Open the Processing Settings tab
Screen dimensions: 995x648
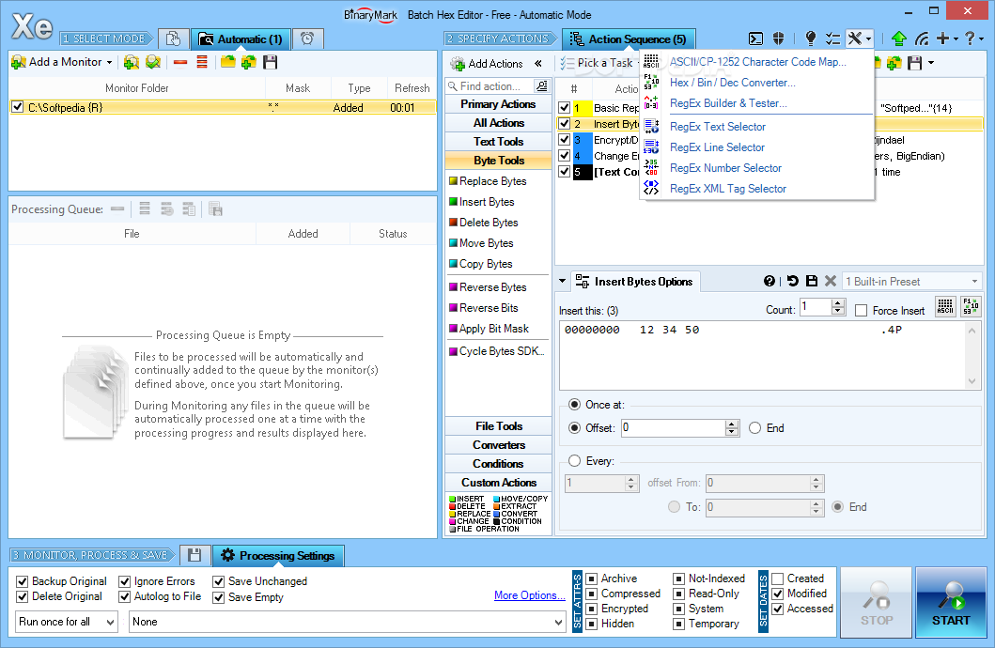pos(278,555)
